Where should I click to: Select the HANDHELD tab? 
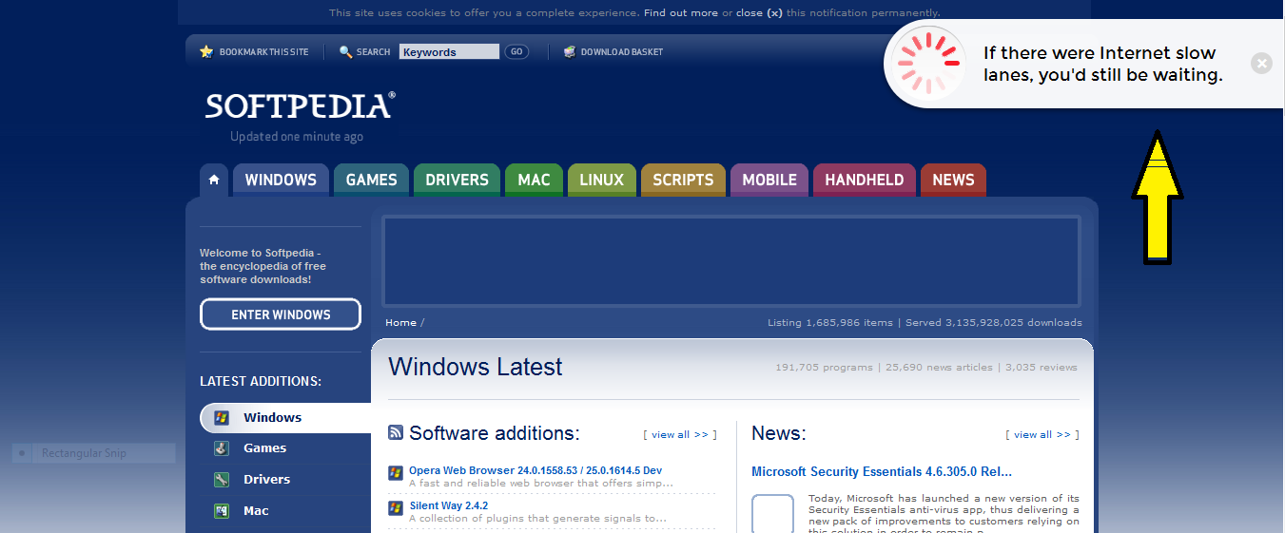click(865, 180)
